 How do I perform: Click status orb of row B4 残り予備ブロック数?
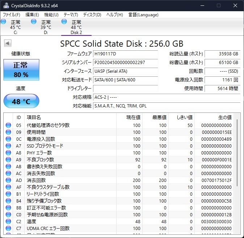coord(8,201)
